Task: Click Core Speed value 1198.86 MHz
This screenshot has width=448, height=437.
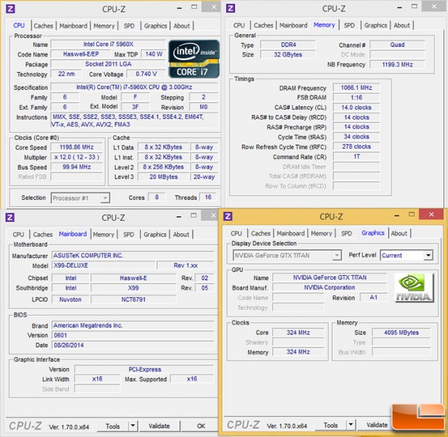Action: 76,147
